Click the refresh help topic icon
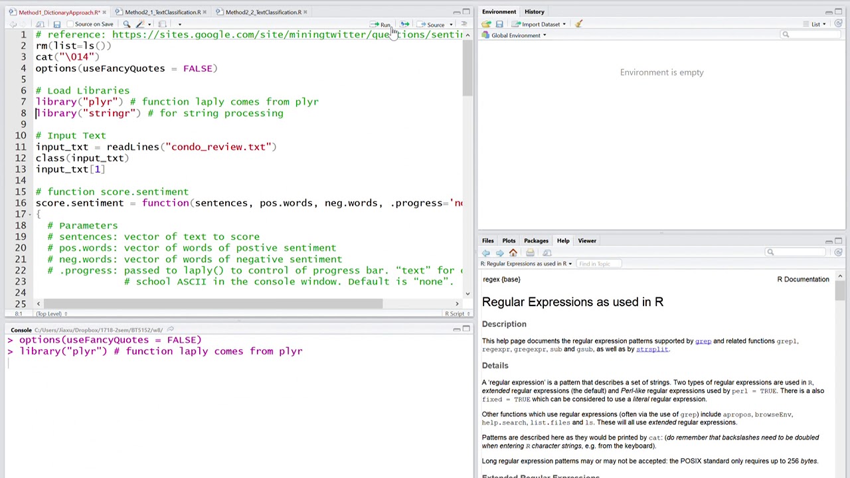The width and height of the screenshot is (850, 478). (x=838, y=253)
